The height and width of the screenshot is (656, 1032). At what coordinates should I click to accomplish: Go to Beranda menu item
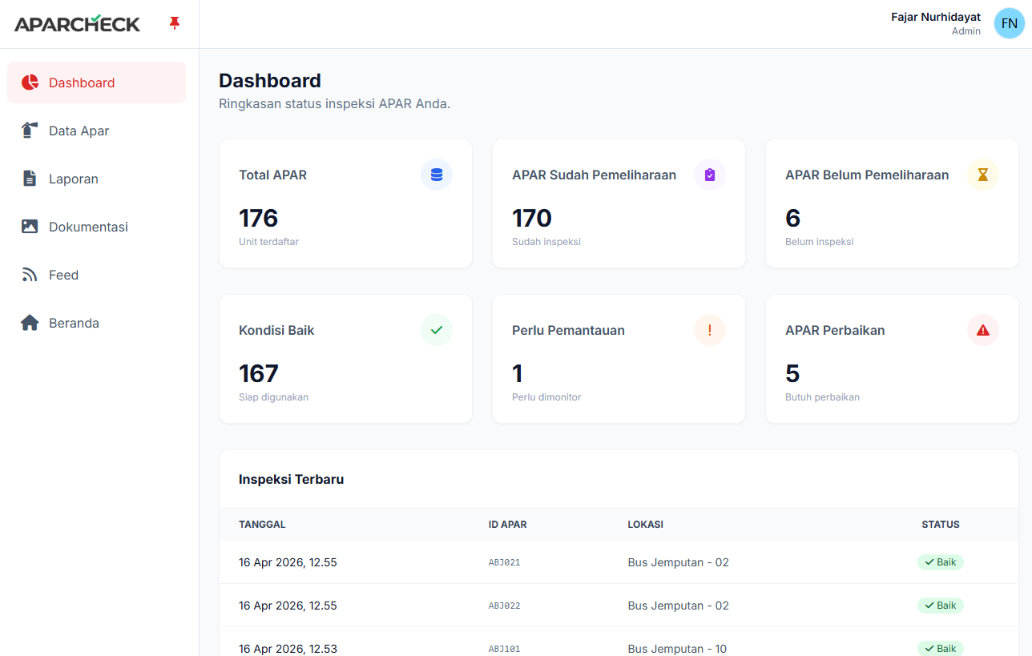click(x=96, y=323)
